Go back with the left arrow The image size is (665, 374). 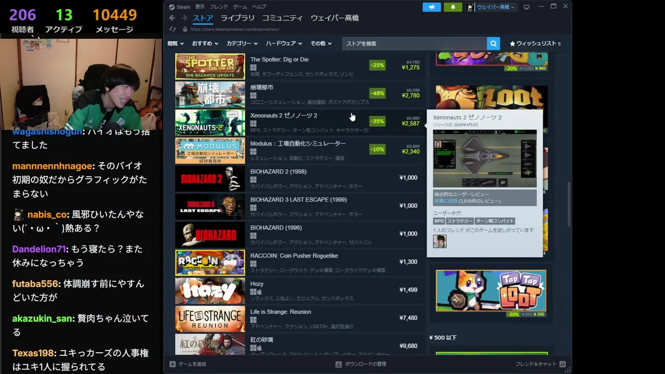pyautogui.click(x=172, y=18)
